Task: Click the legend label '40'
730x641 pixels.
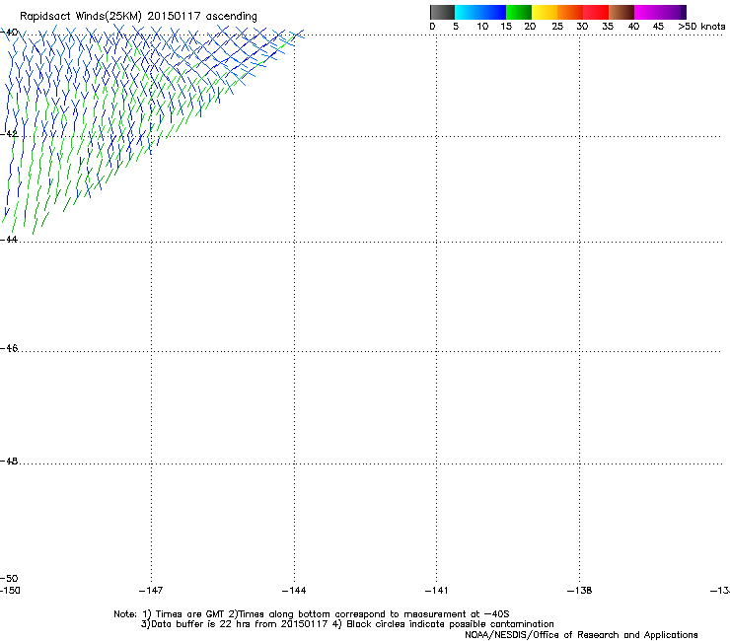Action: pos(633,27)
